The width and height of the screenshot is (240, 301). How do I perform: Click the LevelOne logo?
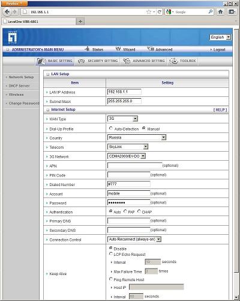click(13, 37)
